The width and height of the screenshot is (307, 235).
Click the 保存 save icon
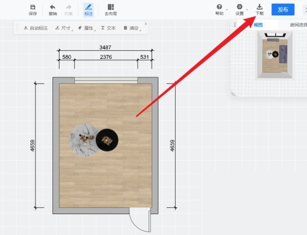[x=33, y=7]
